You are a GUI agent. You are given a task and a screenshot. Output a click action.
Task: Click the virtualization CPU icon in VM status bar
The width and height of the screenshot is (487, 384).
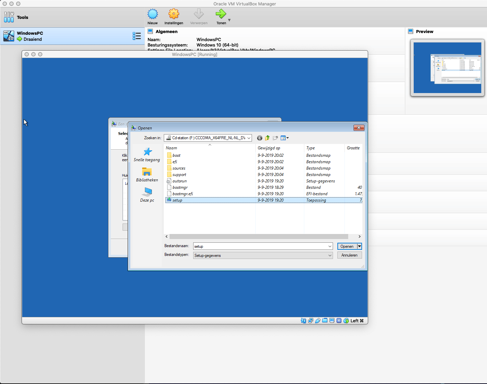click(x=339, y=321)
